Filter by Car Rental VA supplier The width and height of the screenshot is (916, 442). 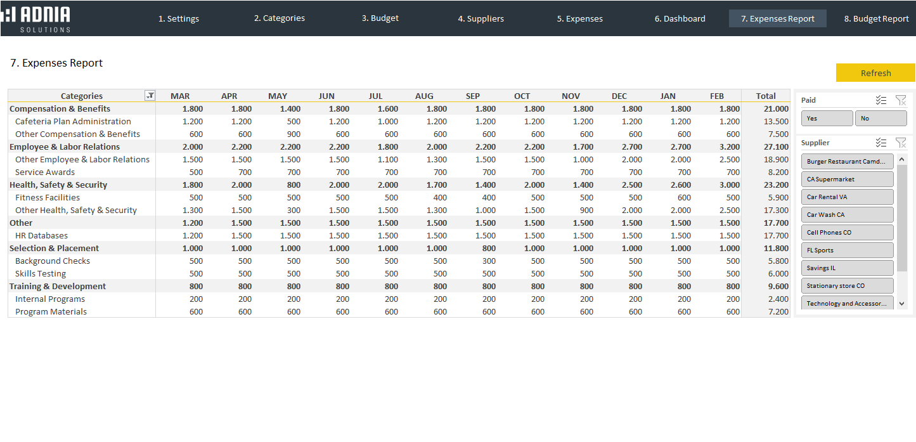pyautogui.click(x=847, y=197)
